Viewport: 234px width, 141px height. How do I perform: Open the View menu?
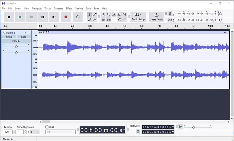point(26,8)
